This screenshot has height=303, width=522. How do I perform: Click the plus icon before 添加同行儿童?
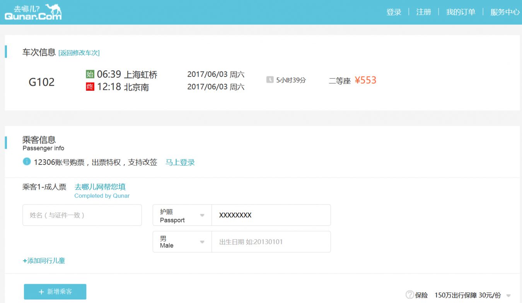[25, 261]
